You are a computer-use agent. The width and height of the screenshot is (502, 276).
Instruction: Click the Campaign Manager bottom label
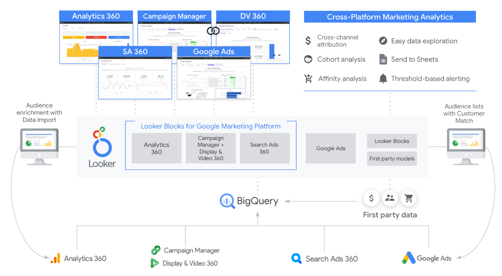[x=192, y=250]
